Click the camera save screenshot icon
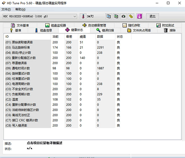The height and width of the screenshot is (158, 185). tap(123, 16)
